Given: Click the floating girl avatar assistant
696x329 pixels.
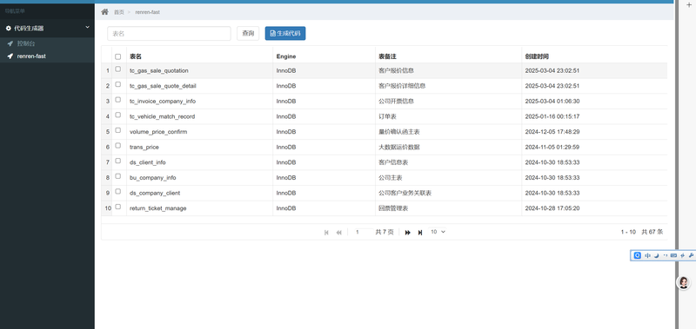Looking at the screenshot, I should (x=684, y=282).
